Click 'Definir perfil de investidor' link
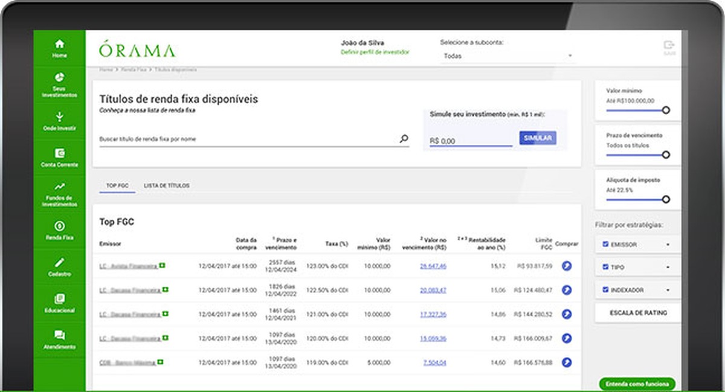Image resolution: width=725 pixels, height=392 pixels. click(x=375, y=53)
